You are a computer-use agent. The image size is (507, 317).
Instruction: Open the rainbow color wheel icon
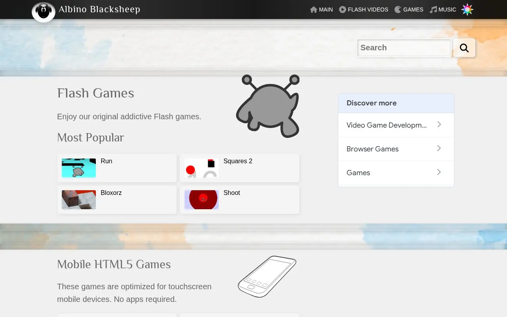pyautogui.click(x=467, y=10)
